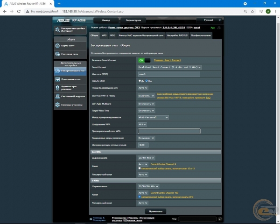The height and width of the screenshot is (224, 280).
Task: Switch to the 'Профессионально' tab
Action: point(201,35)
